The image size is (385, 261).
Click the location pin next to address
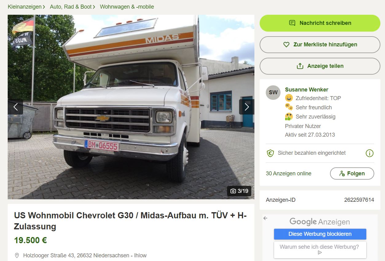pos(17,255)
